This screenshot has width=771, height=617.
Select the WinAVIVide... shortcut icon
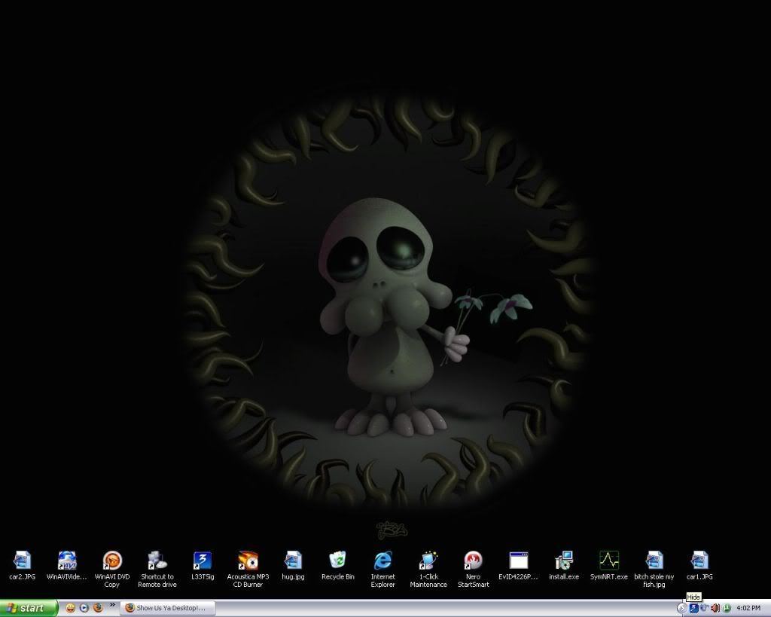coord(67,565)
